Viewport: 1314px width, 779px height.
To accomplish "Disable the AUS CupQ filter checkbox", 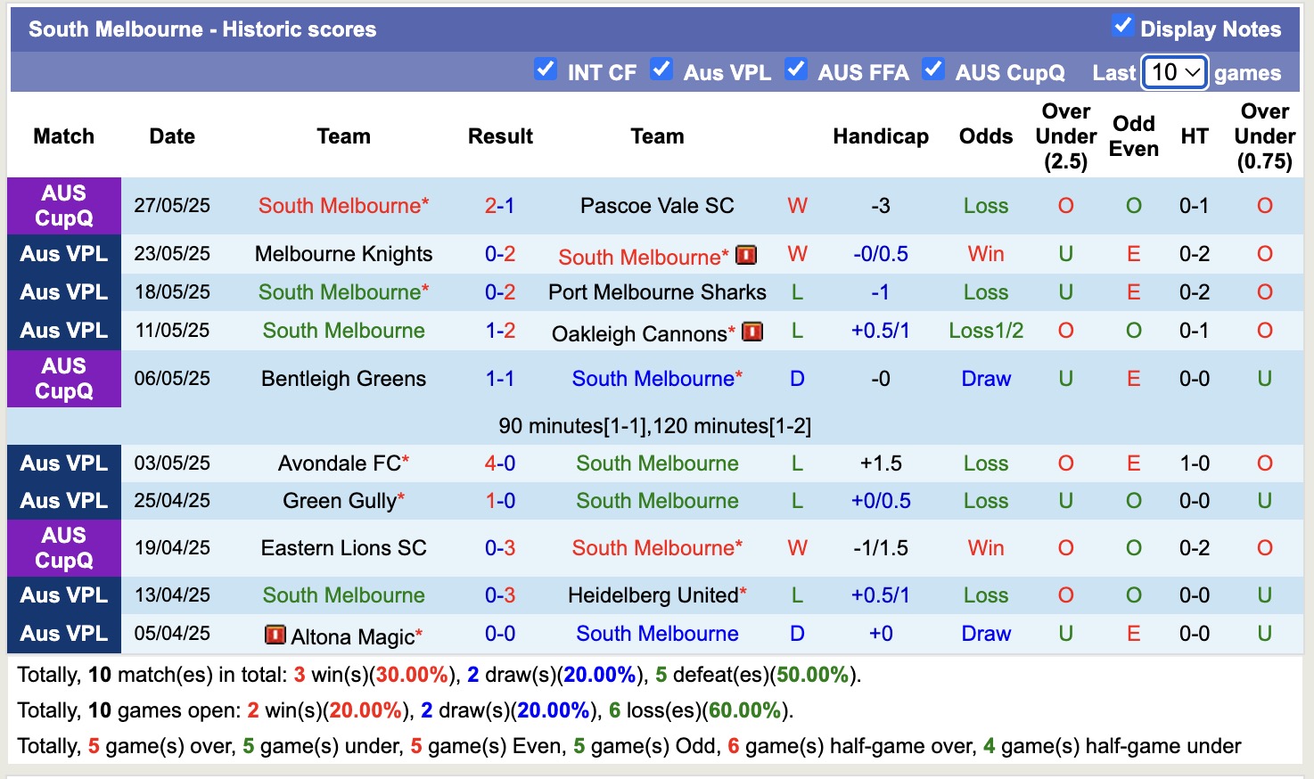I will (x=933, y=68).
